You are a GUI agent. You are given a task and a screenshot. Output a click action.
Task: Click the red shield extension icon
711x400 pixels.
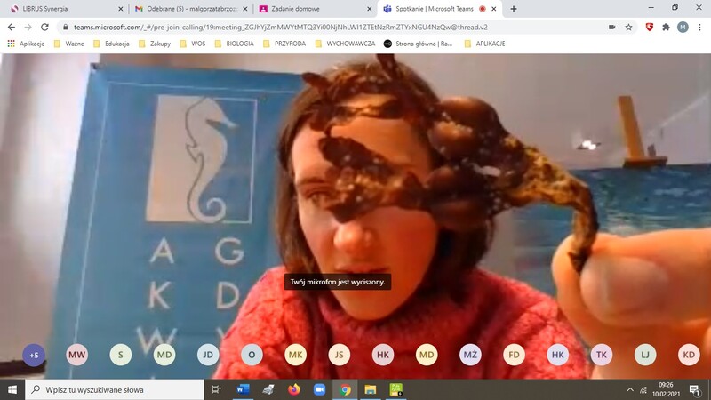[x=650, y=28]
